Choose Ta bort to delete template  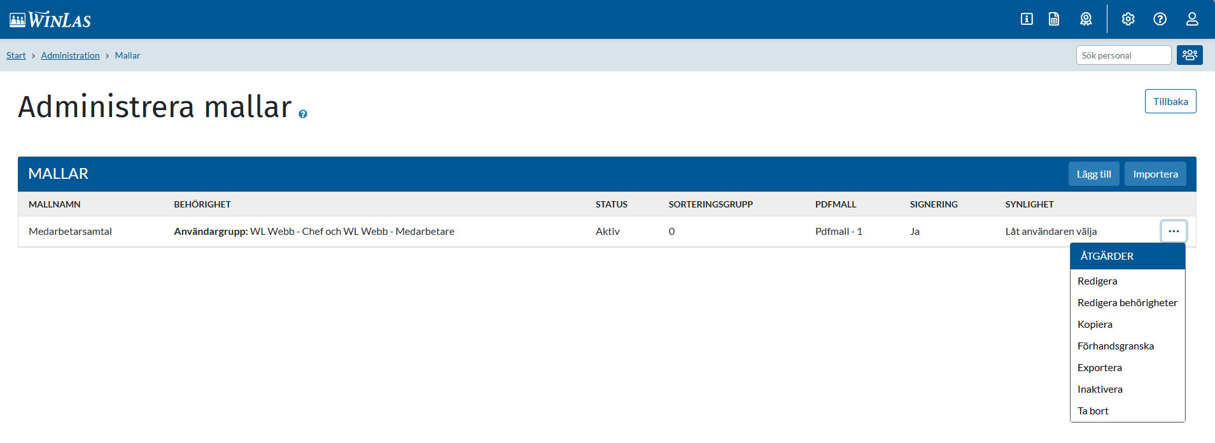1093,411
